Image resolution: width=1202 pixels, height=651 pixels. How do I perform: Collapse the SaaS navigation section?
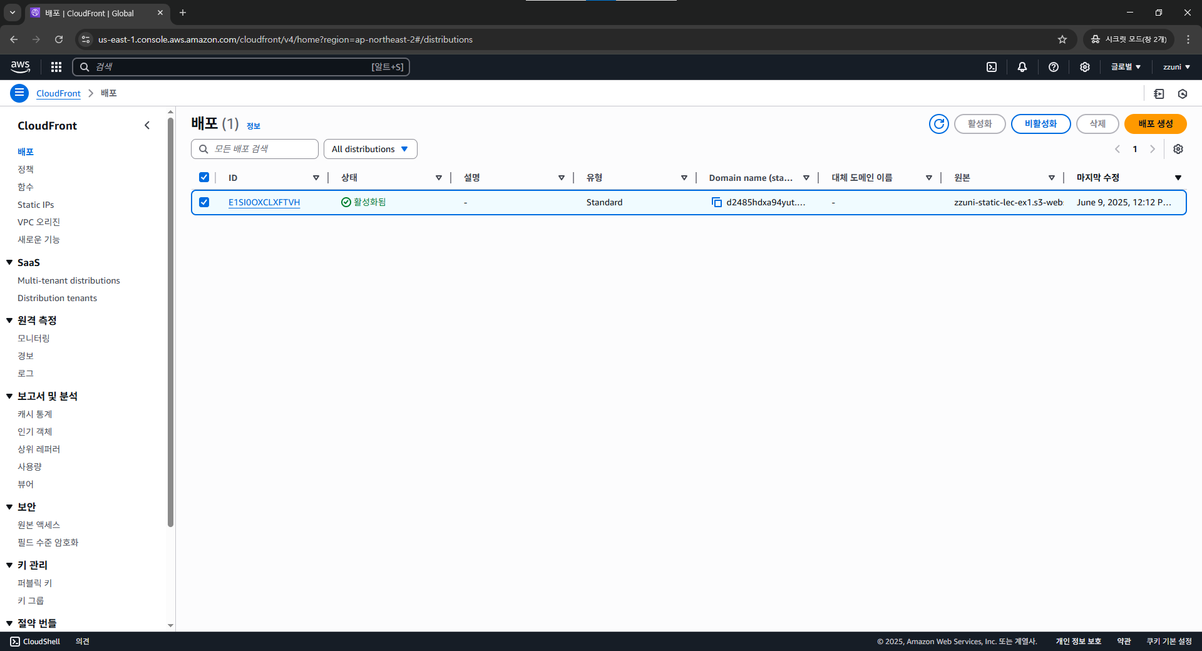[9, 262]
